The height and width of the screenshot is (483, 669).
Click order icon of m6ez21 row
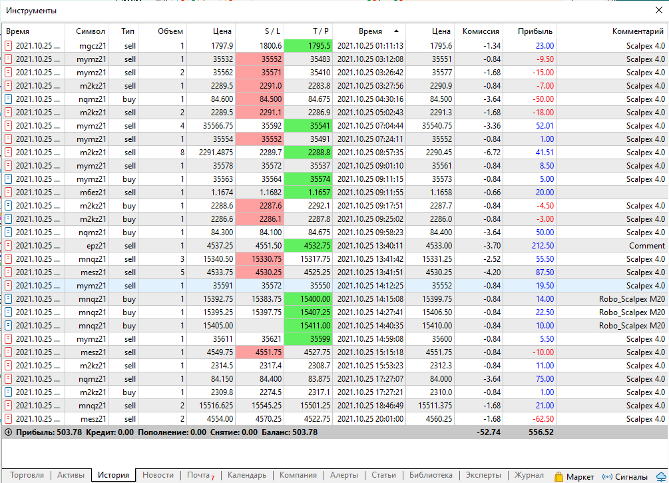pyautogui.click(x=8, y=192)
